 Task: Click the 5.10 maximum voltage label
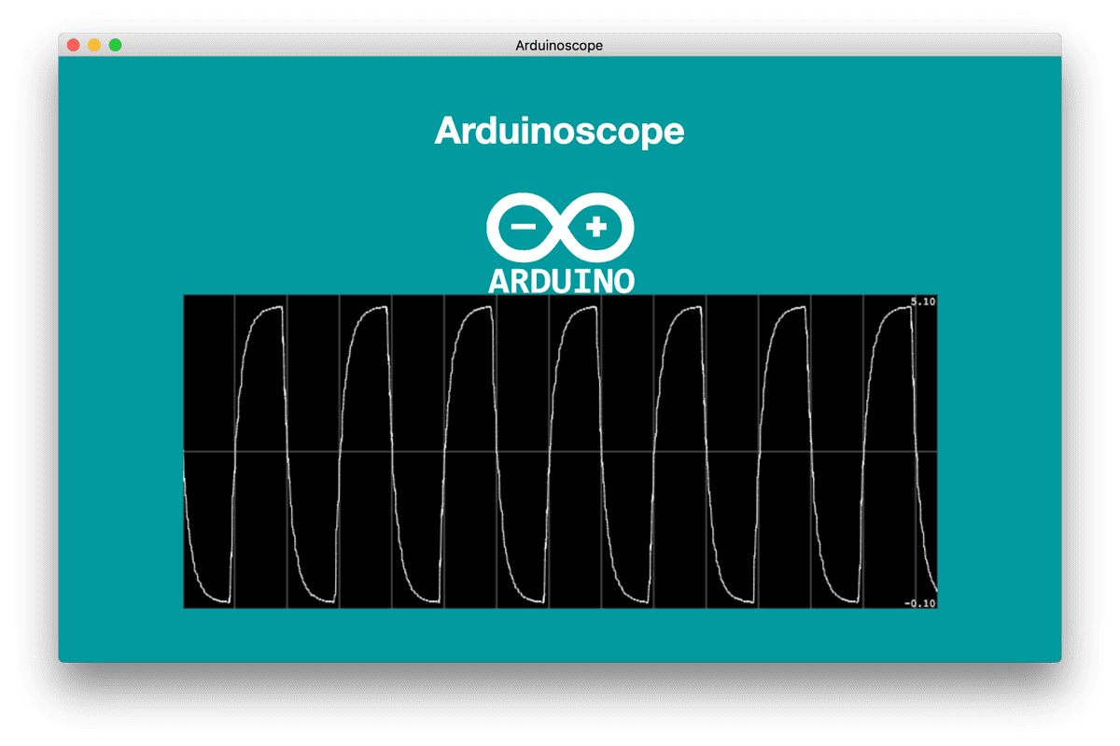coord(922,303)
